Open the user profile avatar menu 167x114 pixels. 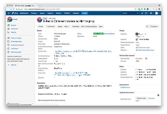pyautogui.click(x=157, y=13)
